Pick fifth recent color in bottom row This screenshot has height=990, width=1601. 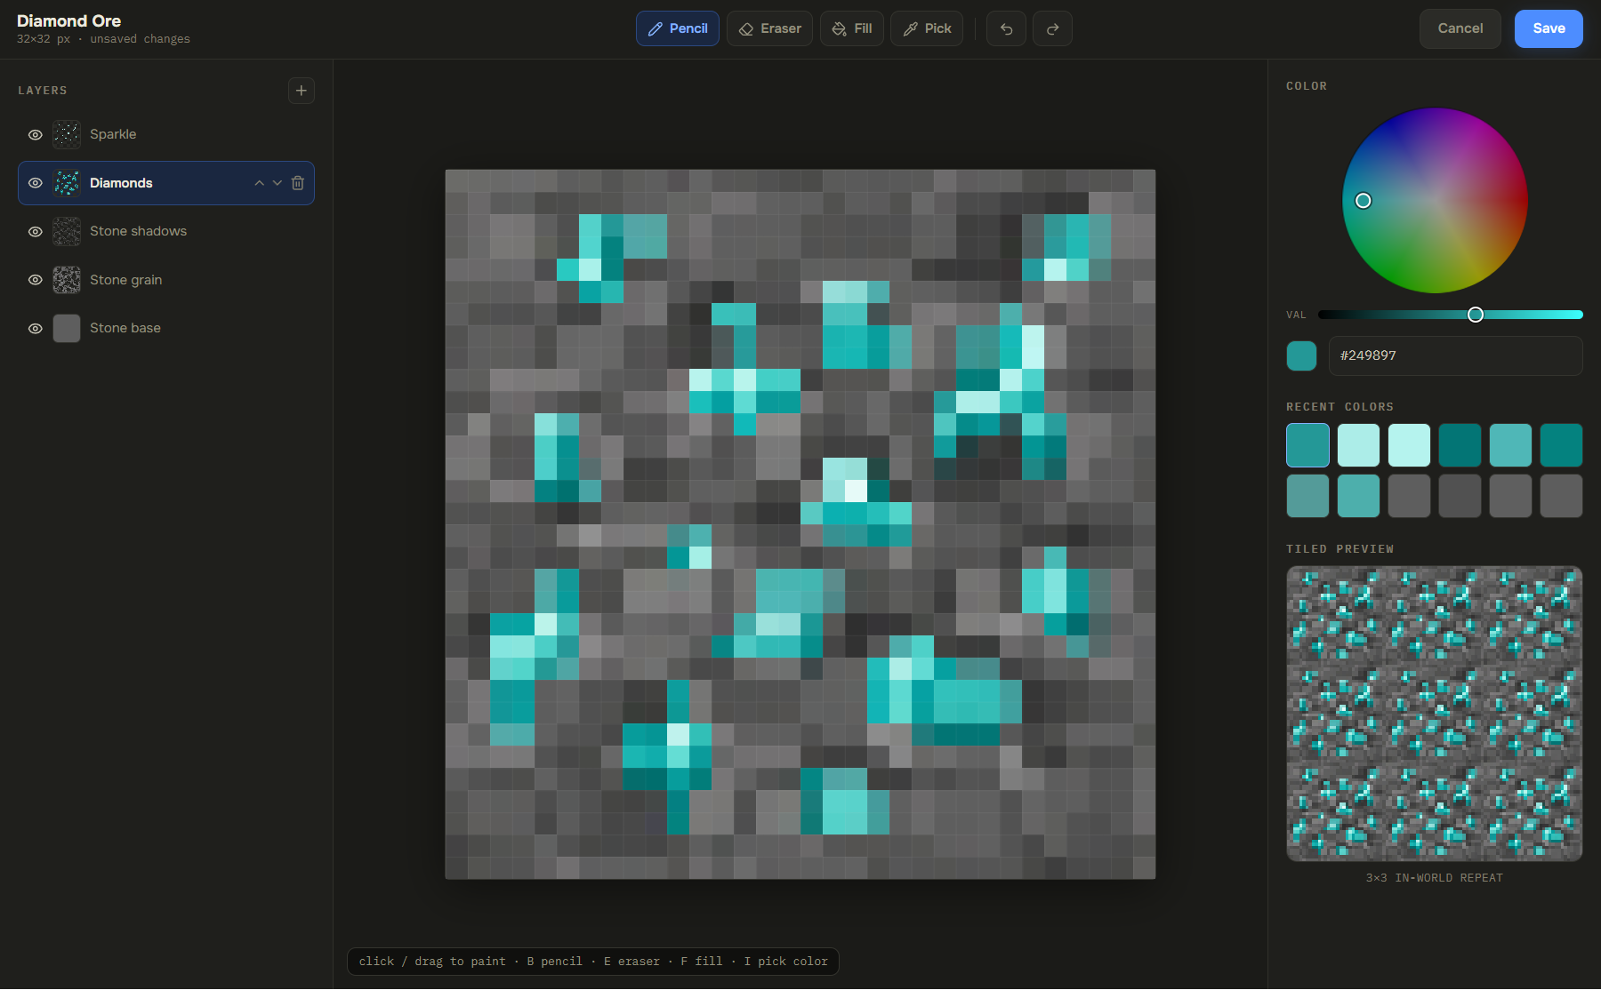tap(1510, 496)
